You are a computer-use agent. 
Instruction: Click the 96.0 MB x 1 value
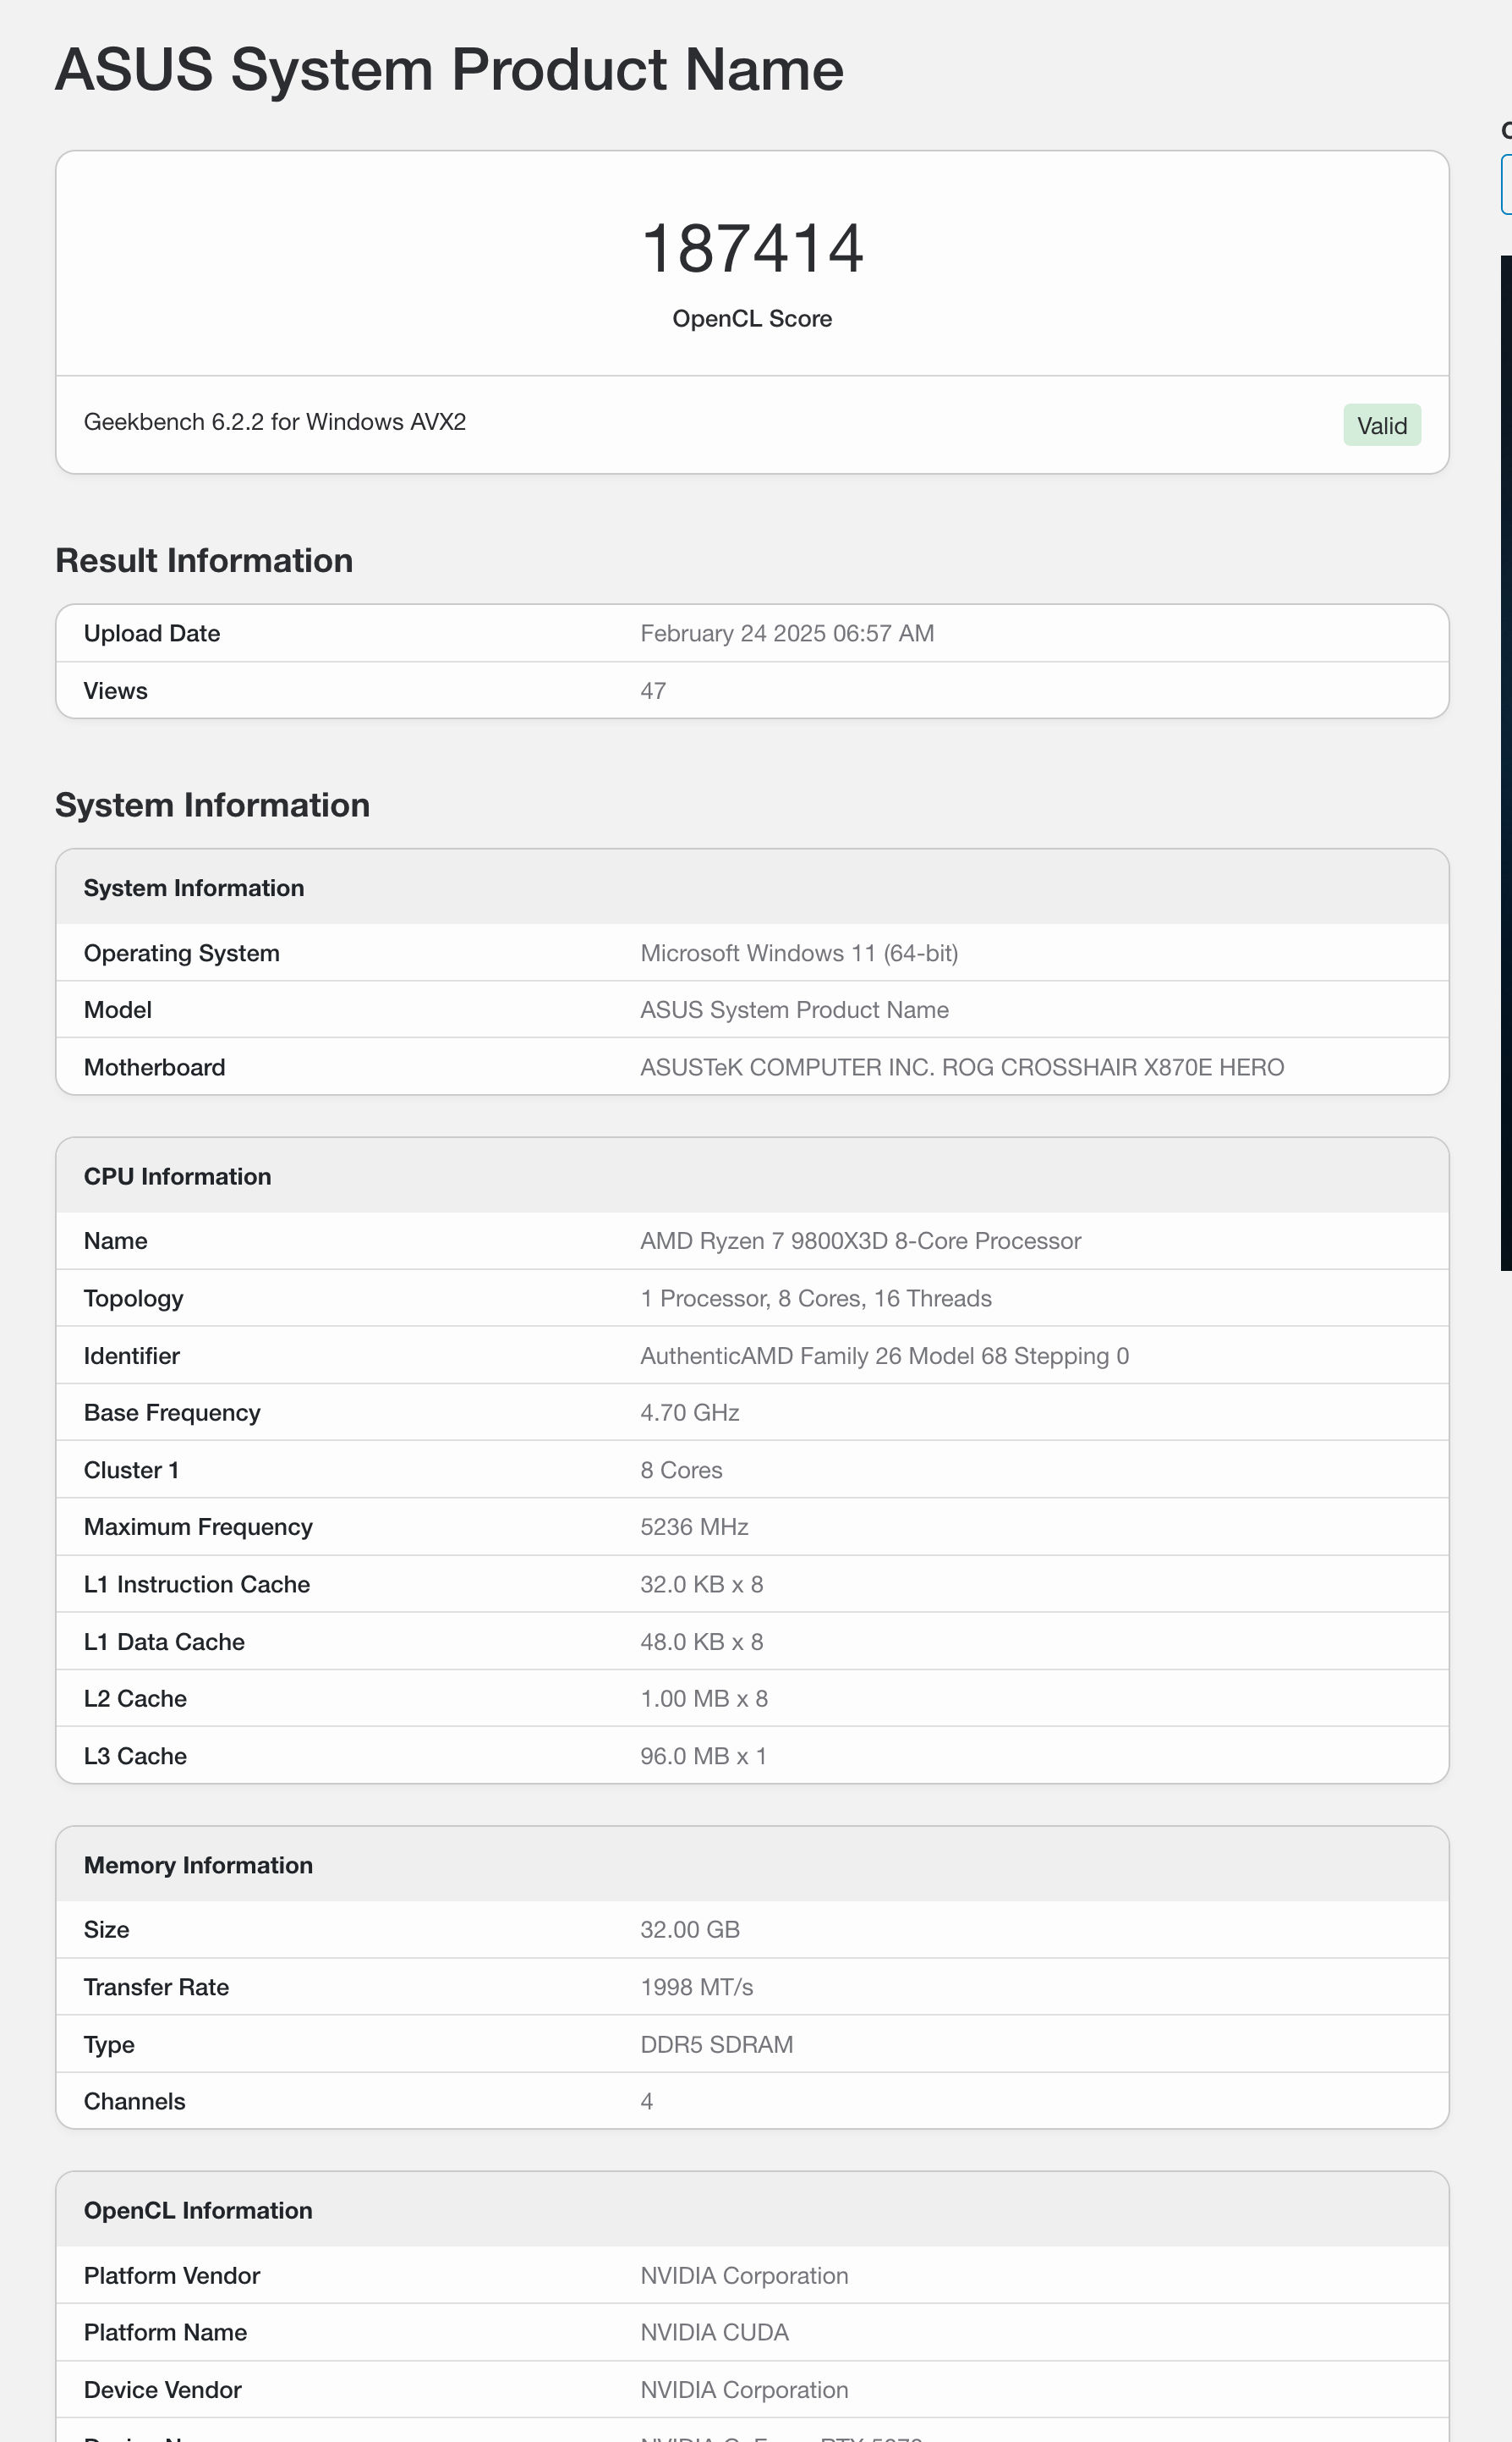tap(703, 1756)
